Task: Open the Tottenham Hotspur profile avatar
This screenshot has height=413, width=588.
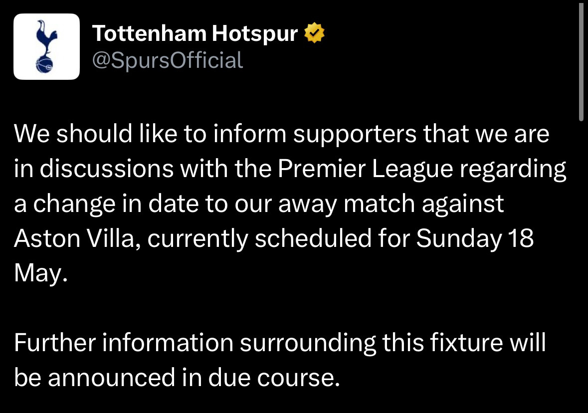Action: [x=46, y=46]
